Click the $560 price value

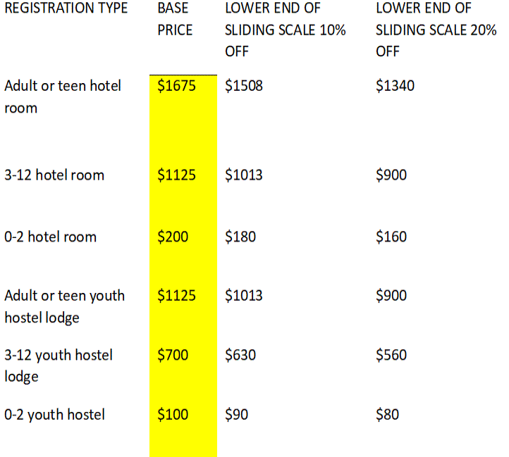tap(391, 355)
